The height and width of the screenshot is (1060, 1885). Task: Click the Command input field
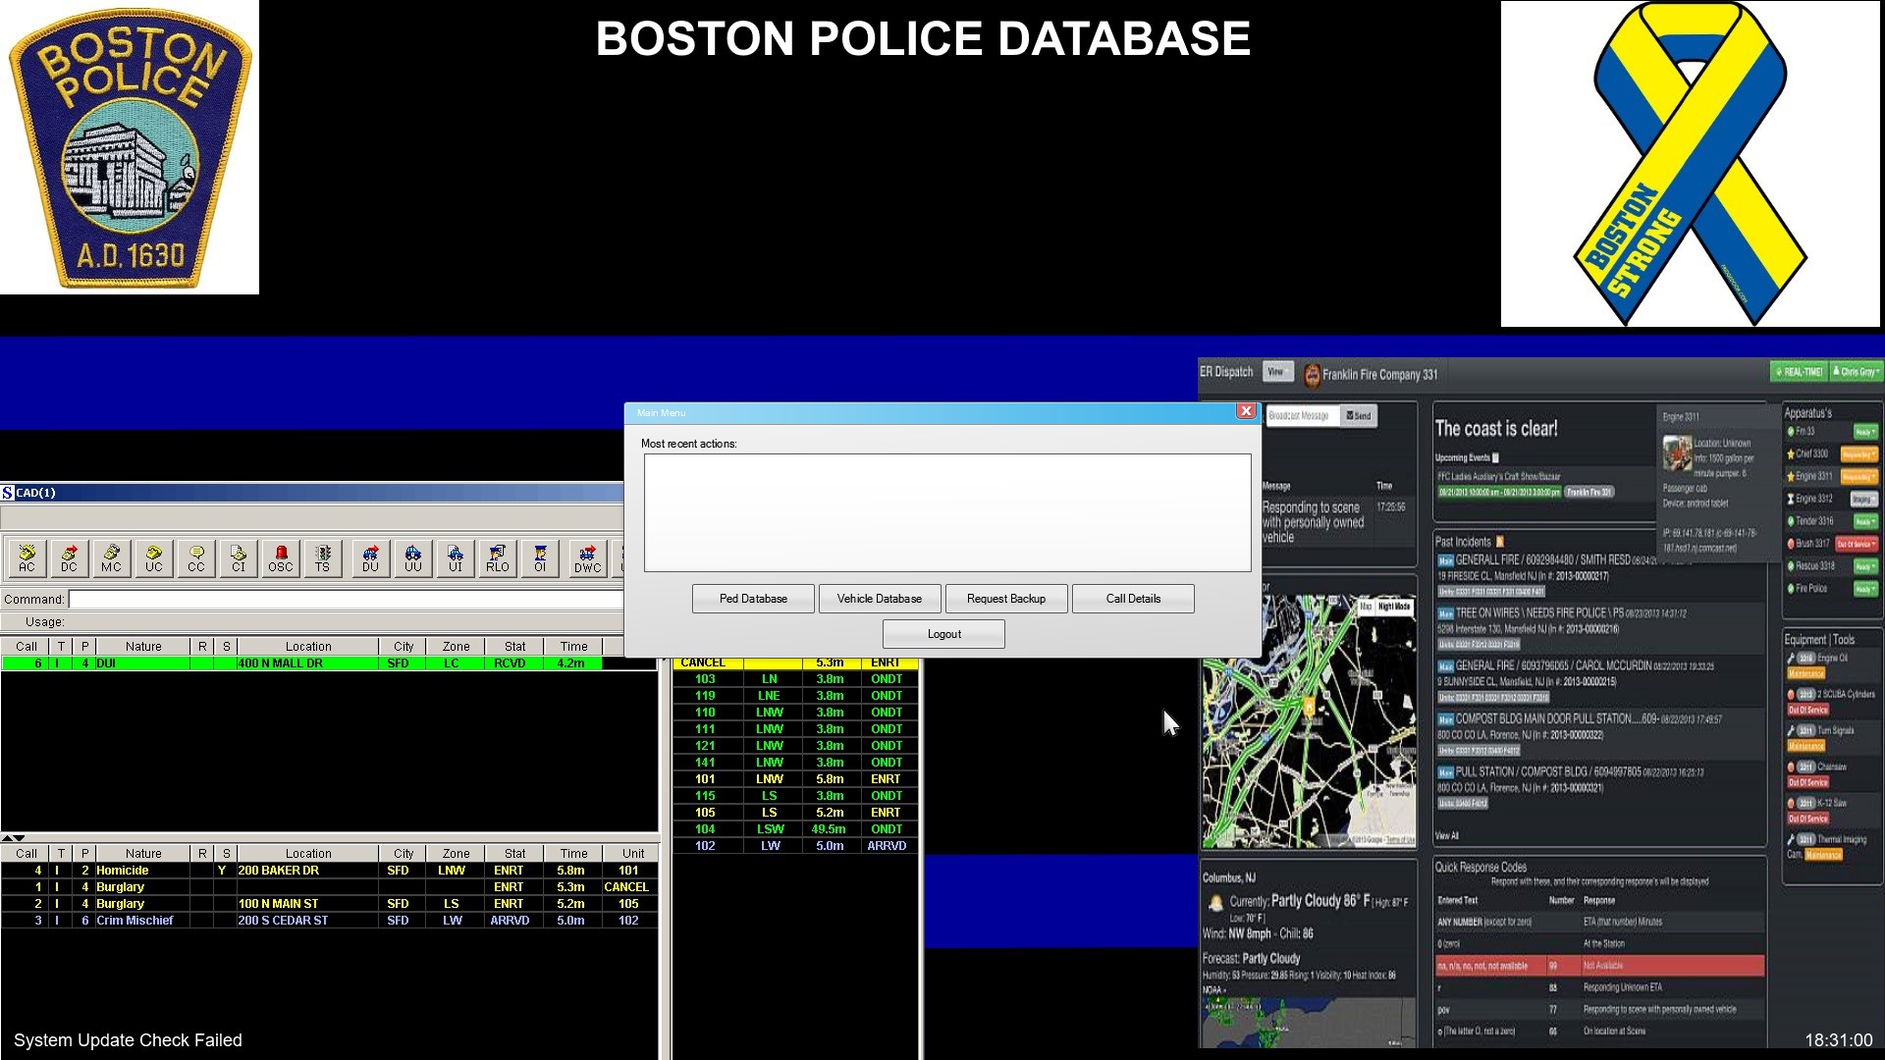[346, 600]
